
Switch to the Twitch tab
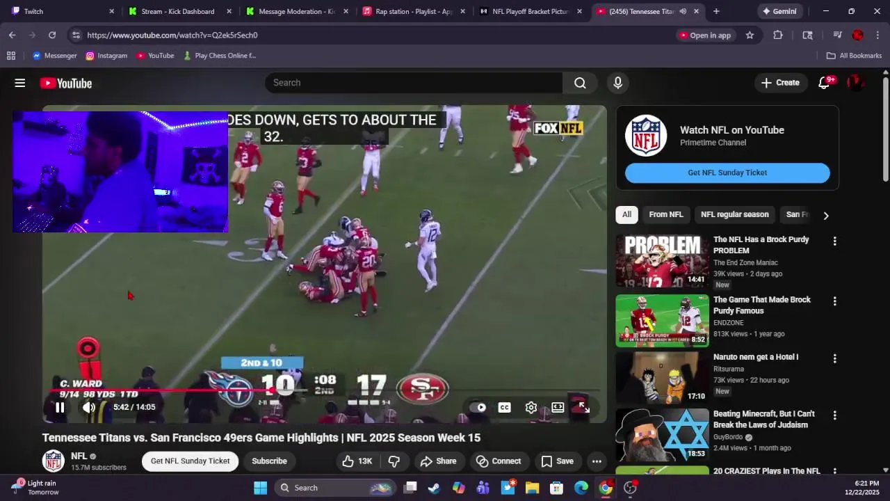(61, 11)
